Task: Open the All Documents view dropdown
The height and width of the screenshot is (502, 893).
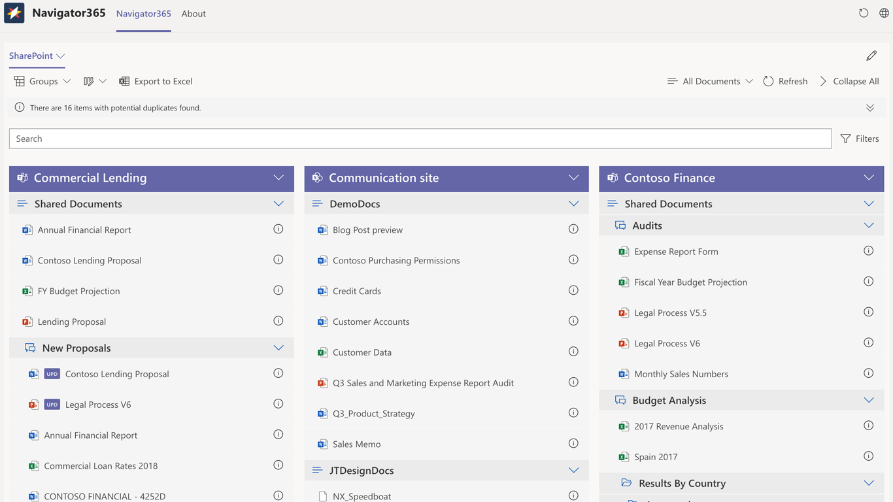Action: pos(710,81)
